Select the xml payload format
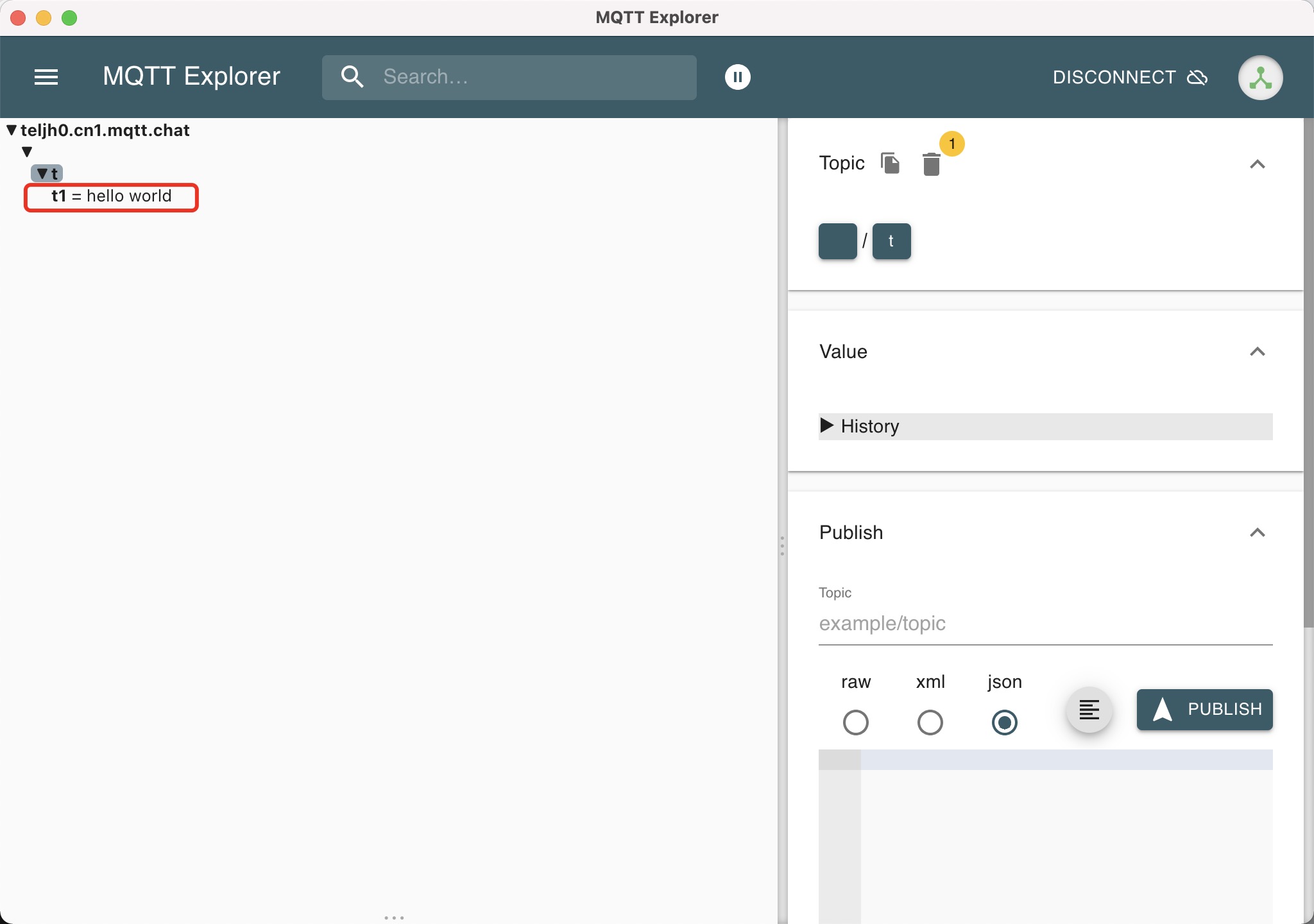 pos(930,723)
